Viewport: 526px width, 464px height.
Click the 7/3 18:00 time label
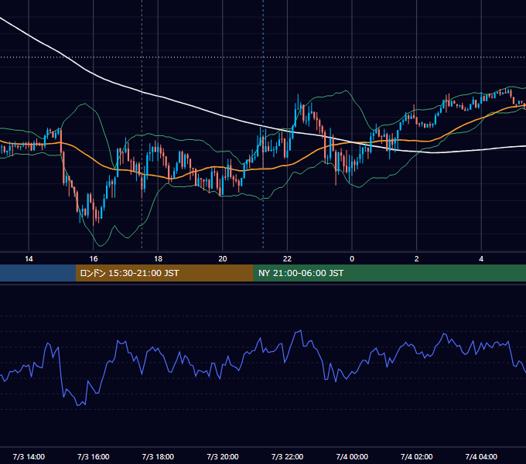pyautogui.click(x=158, y=456)
